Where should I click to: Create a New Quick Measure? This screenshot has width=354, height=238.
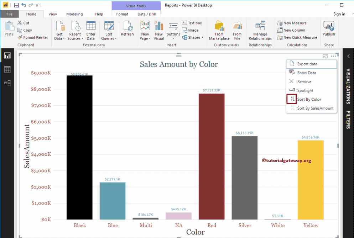[297, 37]
